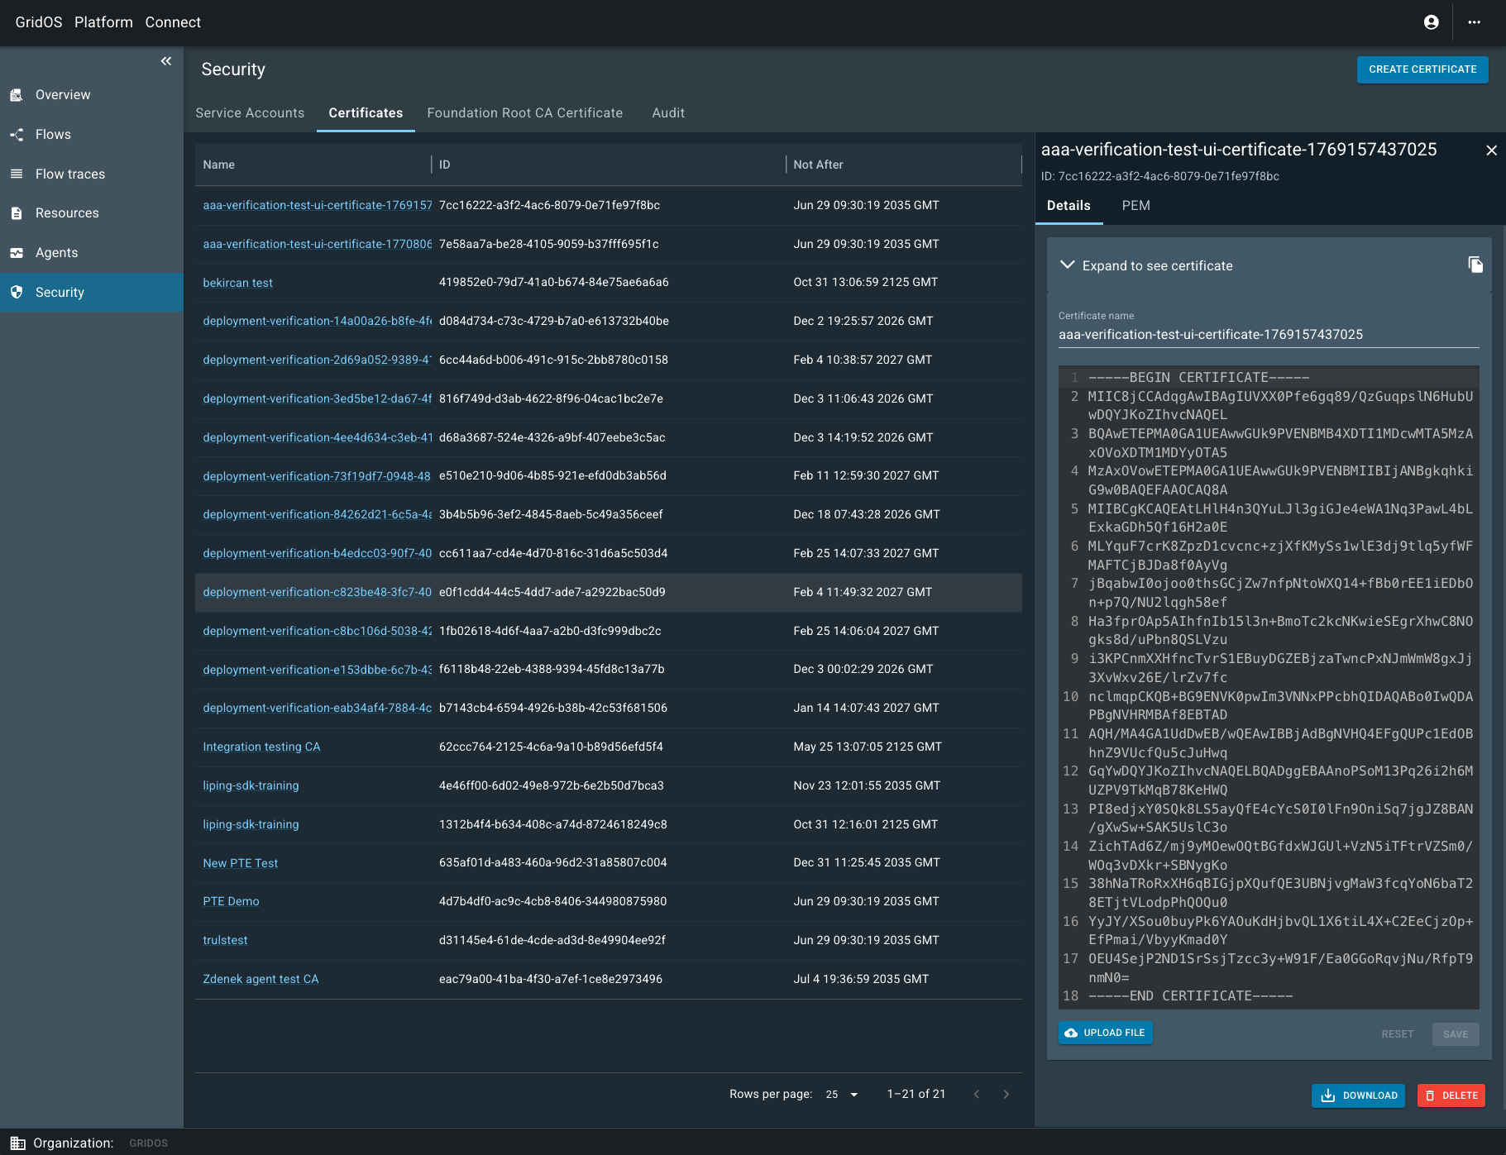Delete the selected certificate
Screen dimensions: 1506x1155
tap(1451, 1095)
